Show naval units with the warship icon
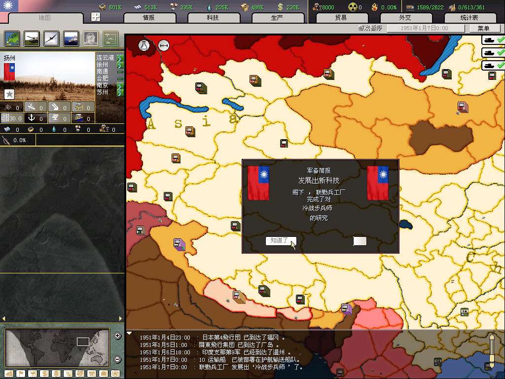The height and width of the screenshot is (379, 505). [x=71, y=38]
